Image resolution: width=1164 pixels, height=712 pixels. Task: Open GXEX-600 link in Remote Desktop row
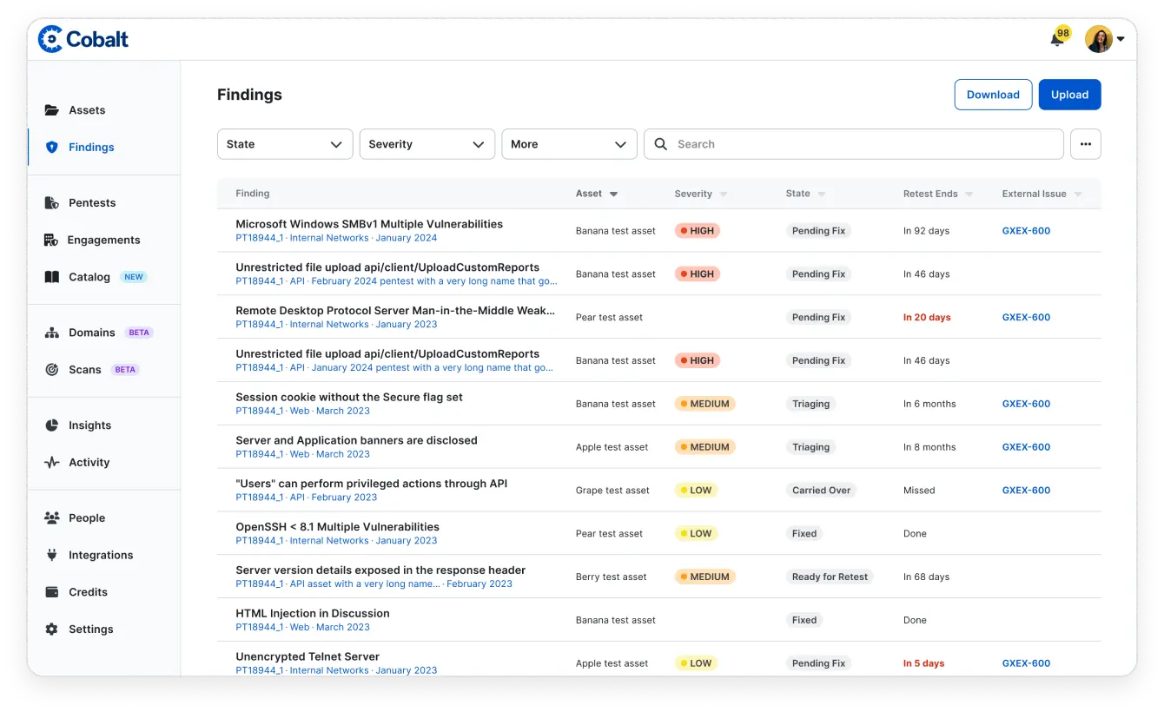coord(1026,318)
